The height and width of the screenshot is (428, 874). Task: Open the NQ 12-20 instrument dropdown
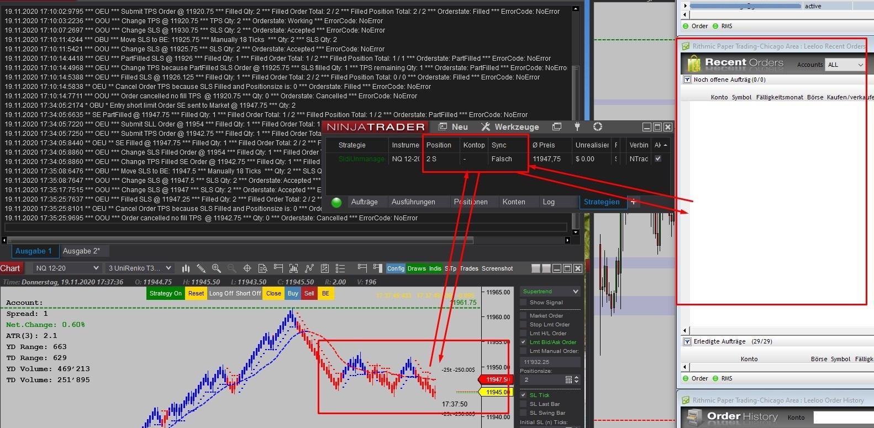tap(67, 268)
